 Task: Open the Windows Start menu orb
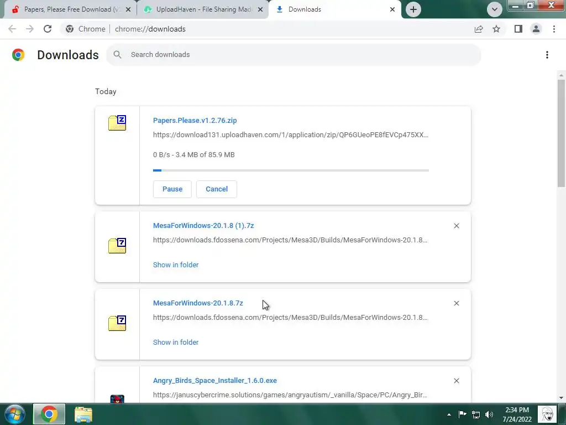[15, 414]
